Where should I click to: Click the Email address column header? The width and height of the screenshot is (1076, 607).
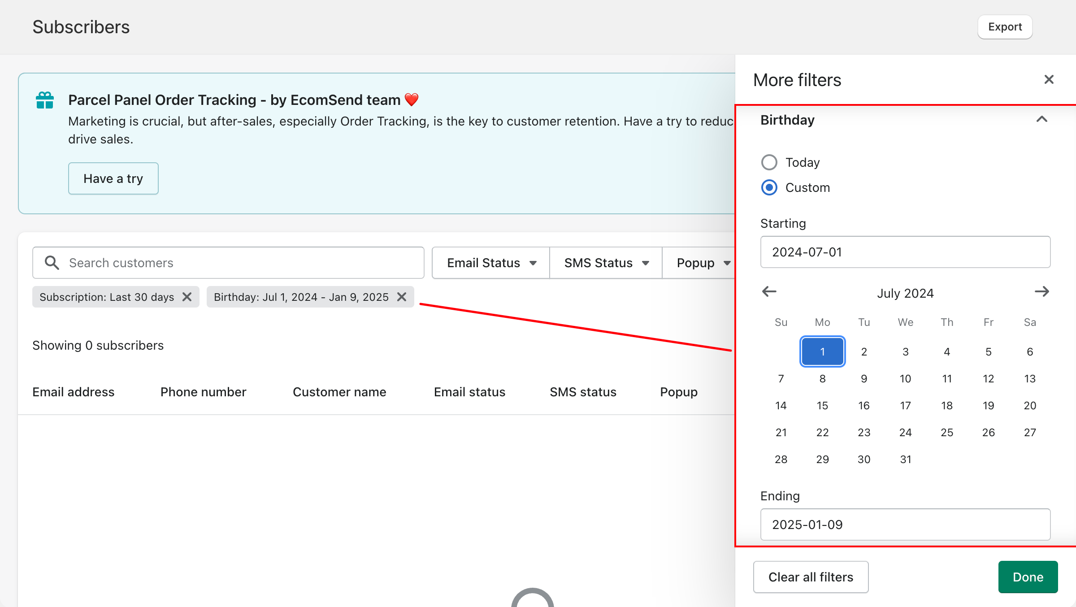click(74, 392)
